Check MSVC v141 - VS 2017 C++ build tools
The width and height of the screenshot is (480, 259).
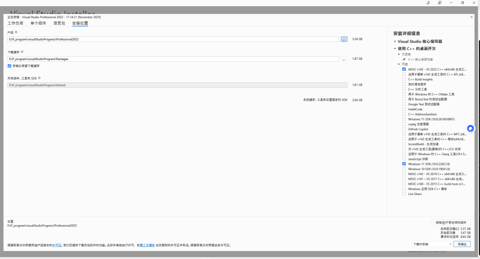click(404, 179)
